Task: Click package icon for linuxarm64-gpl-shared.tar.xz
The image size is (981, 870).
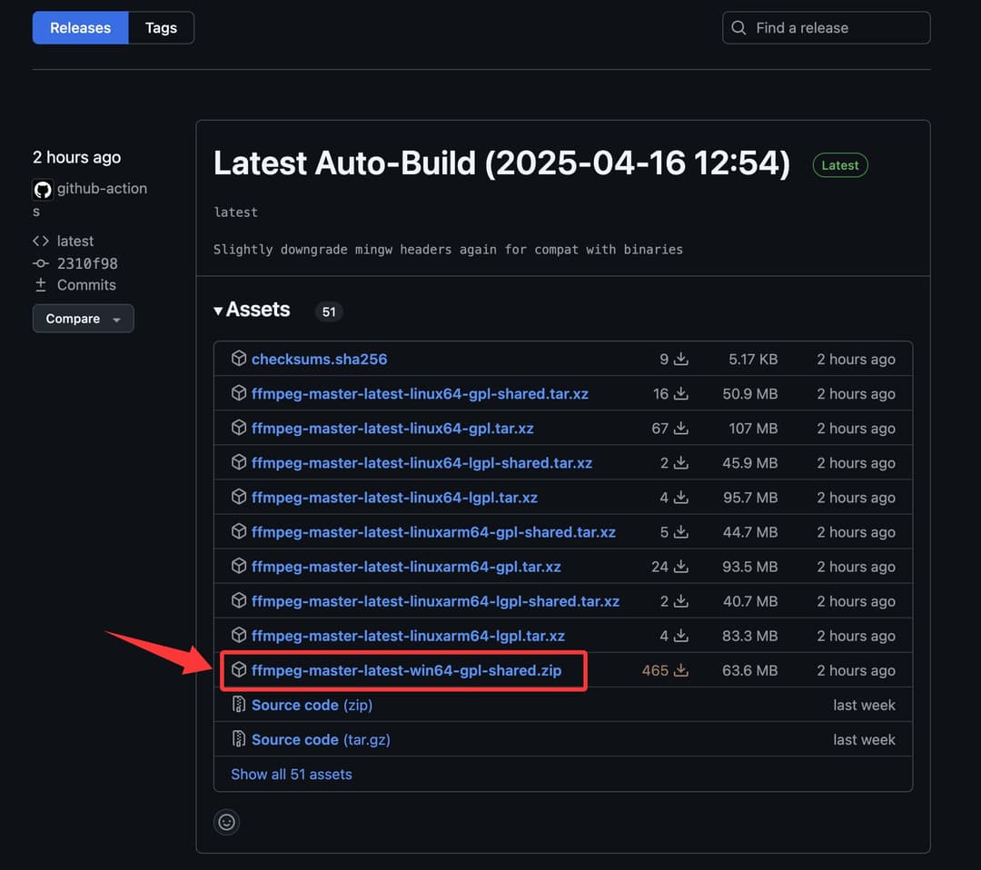Action: click(x=239, y=531)
